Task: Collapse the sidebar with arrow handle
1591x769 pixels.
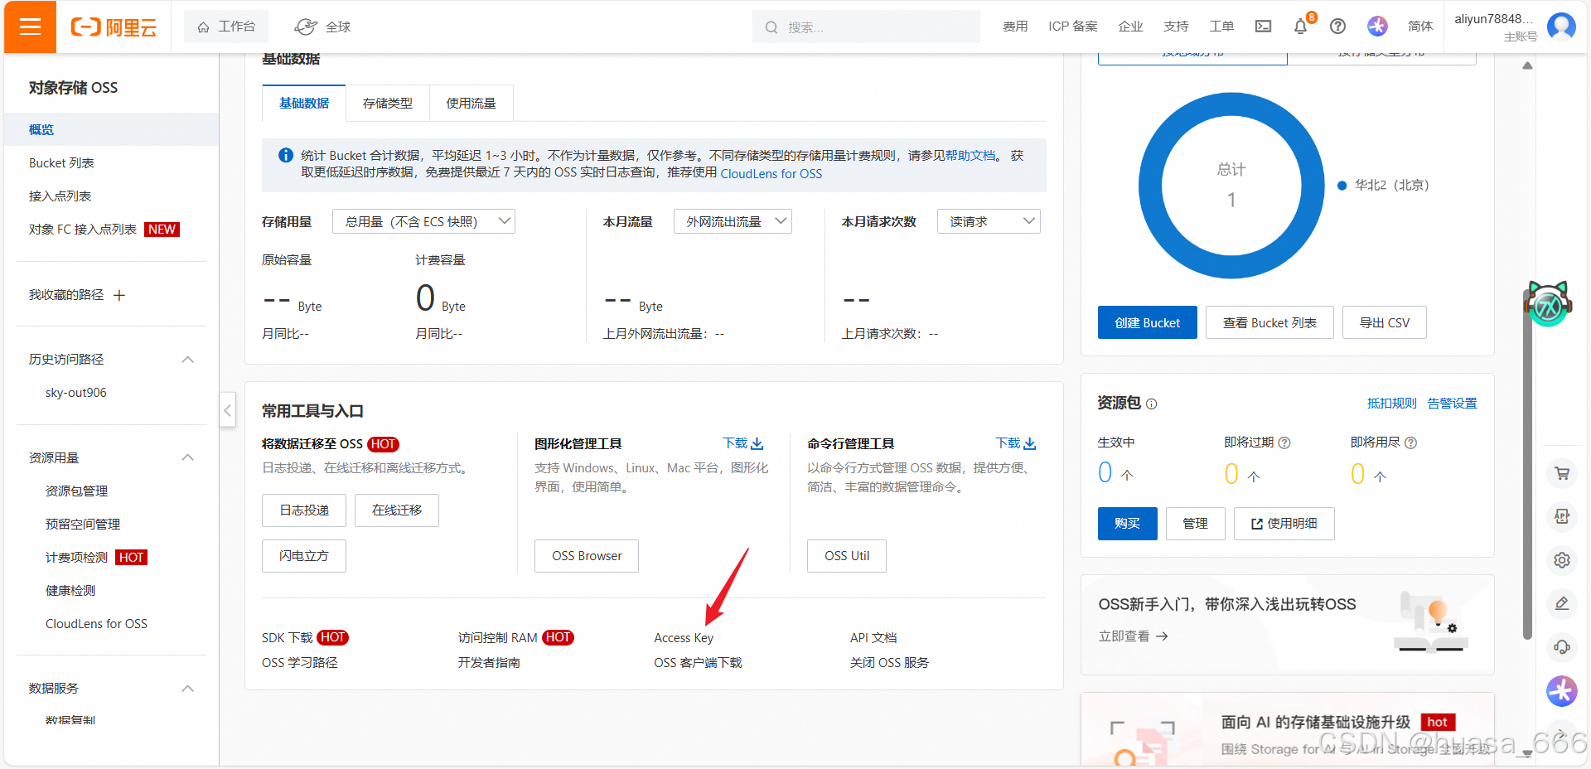Action: 228,410
